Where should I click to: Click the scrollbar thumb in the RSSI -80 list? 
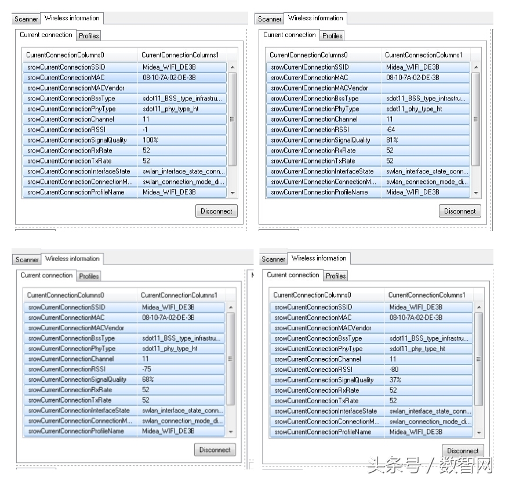click(479, 359)
